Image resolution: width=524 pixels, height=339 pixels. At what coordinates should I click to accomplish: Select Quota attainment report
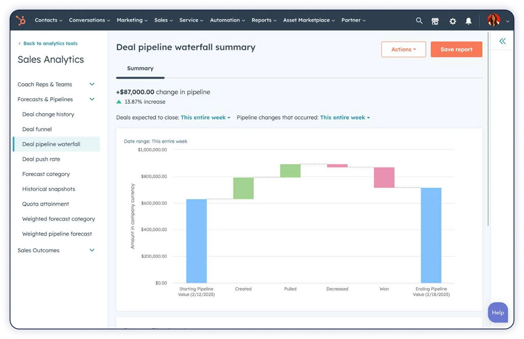point(45,204)
